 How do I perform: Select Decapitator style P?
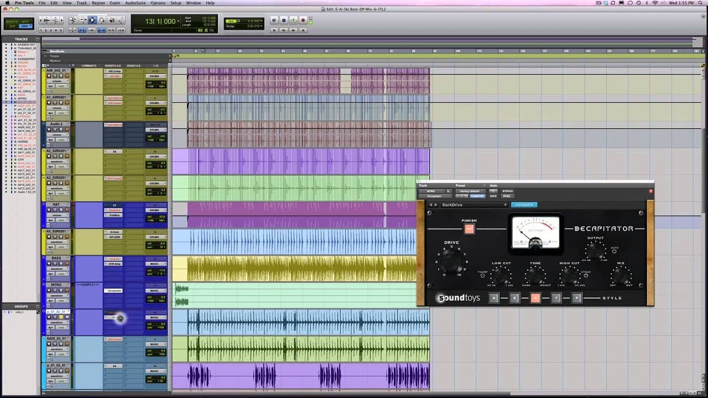point(576,298)
